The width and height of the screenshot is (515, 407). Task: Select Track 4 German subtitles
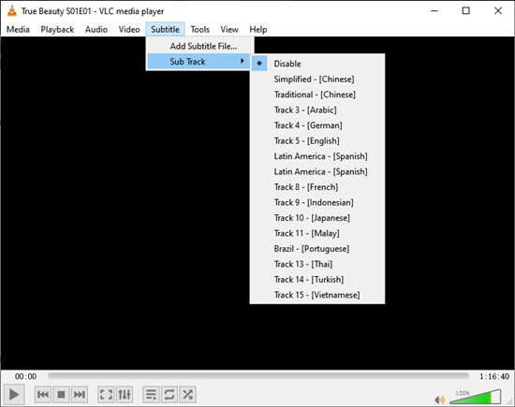point(317,125)
